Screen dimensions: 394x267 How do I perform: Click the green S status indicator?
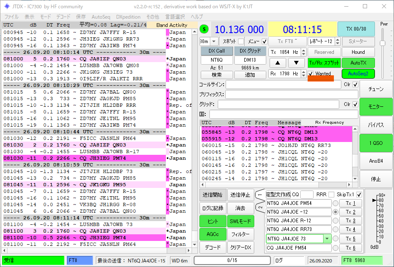[x=204, y=29]
